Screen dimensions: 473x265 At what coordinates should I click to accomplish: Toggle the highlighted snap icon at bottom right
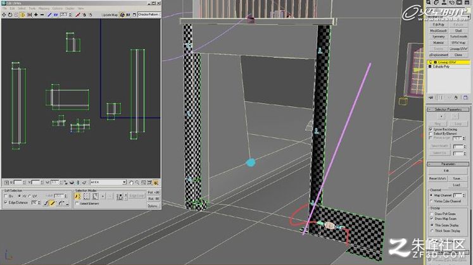click(156, 183)
